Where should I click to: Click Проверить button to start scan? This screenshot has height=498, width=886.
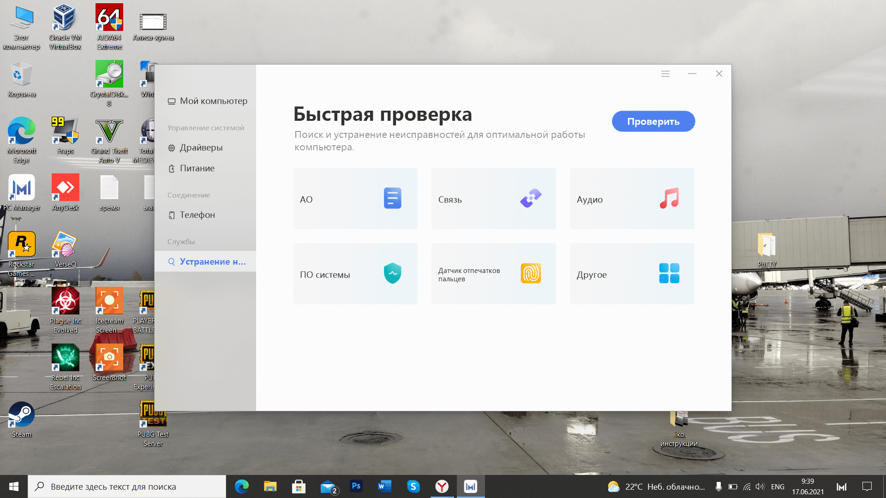[x=653, y=122]
